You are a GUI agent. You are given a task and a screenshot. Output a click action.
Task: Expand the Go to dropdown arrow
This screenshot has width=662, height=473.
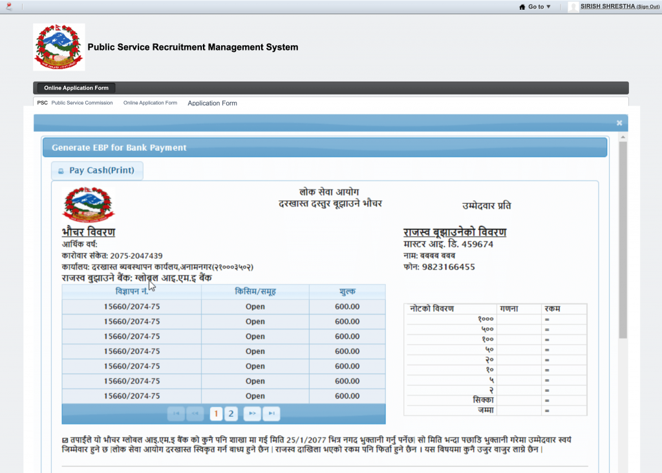549,6
